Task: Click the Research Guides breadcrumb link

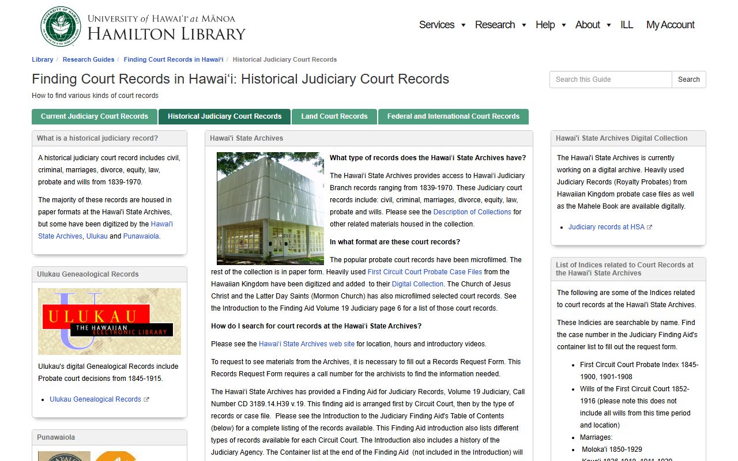Action: [x=88, y=59]
